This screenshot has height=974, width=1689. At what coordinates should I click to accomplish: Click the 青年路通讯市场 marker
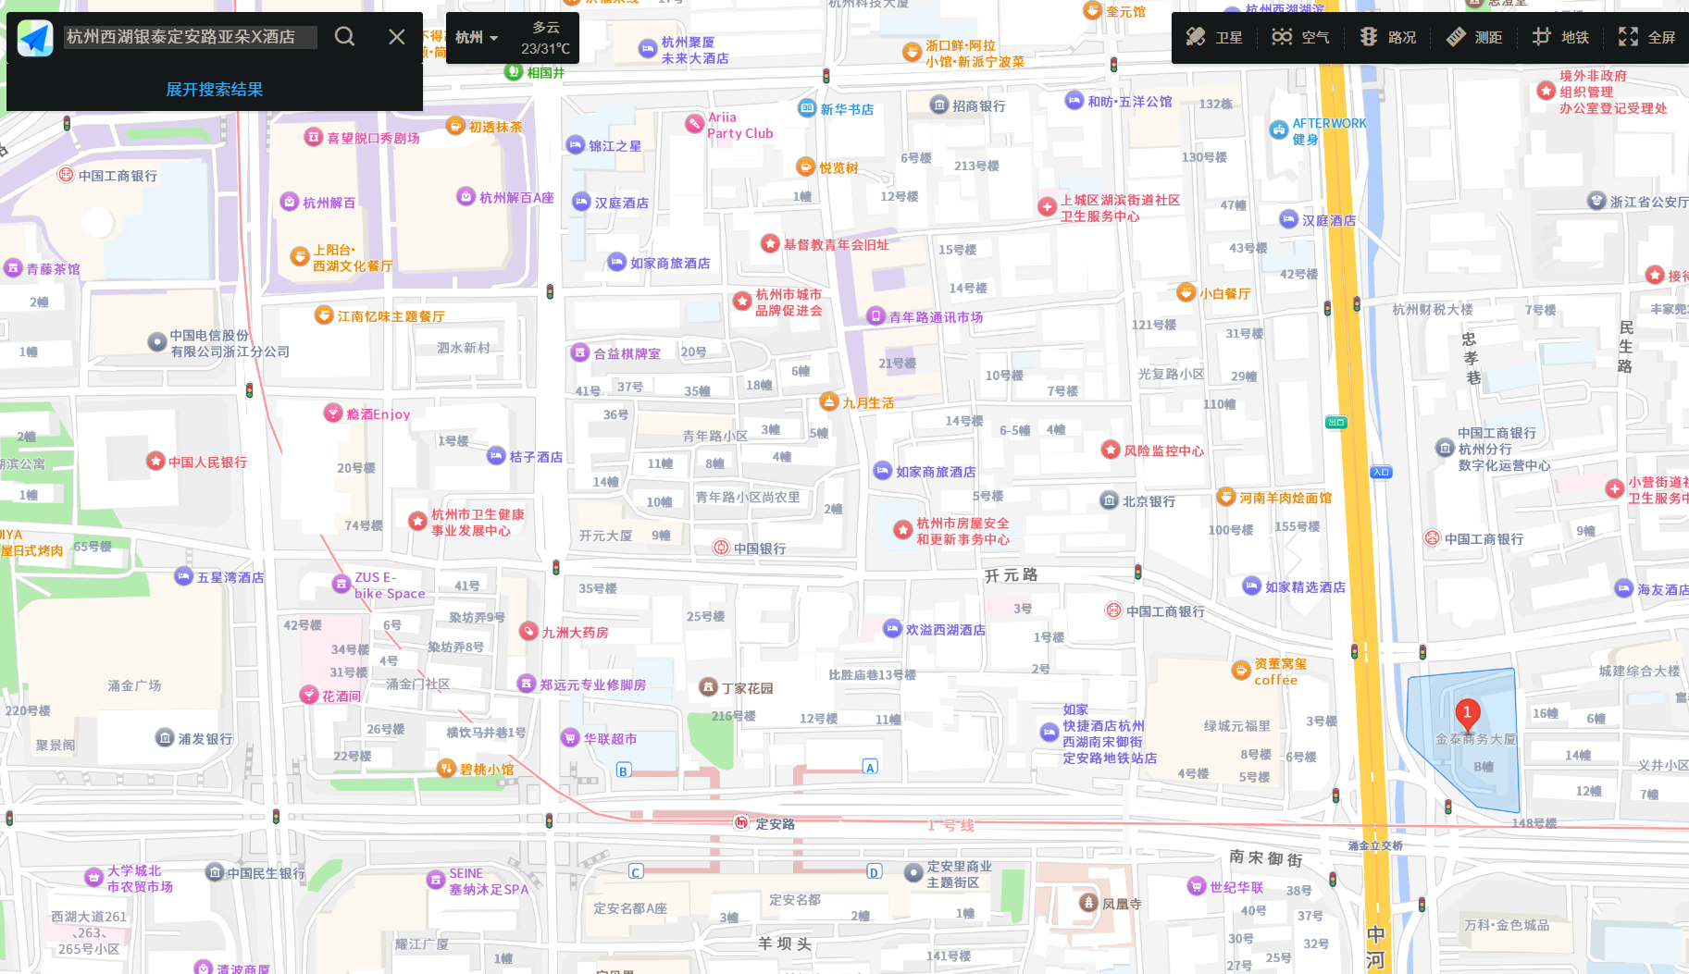pos(876,316)
